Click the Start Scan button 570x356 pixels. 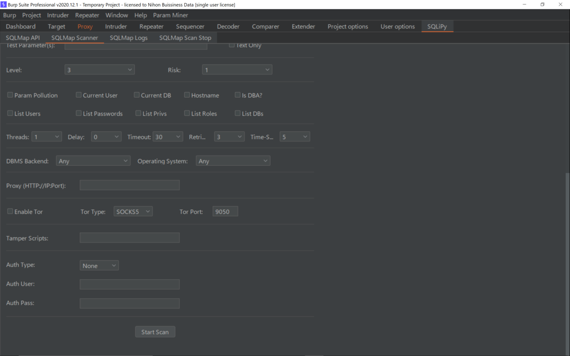point(155,332)
